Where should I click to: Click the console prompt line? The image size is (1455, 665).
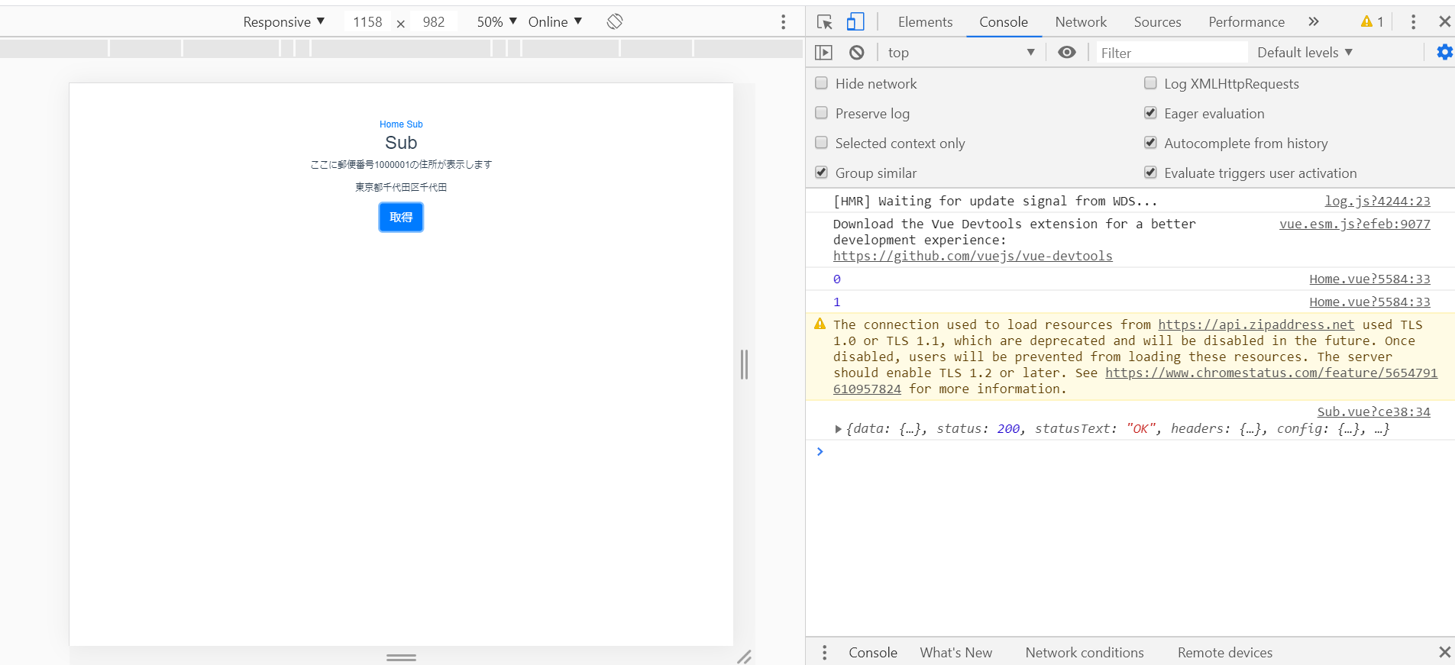point(1130,452)
